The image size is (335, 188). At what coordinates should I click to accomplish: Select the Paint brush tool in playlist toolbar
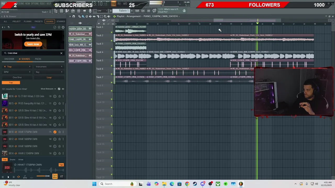83,16
